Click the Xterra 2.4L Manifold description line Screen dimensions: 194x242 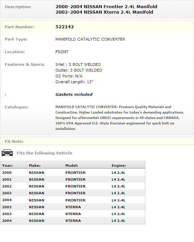[104, 12]
